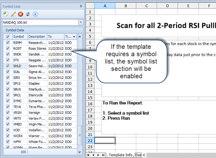Select the WCRX symbol cell
The image size is (216, 158).
click(20, 136)
